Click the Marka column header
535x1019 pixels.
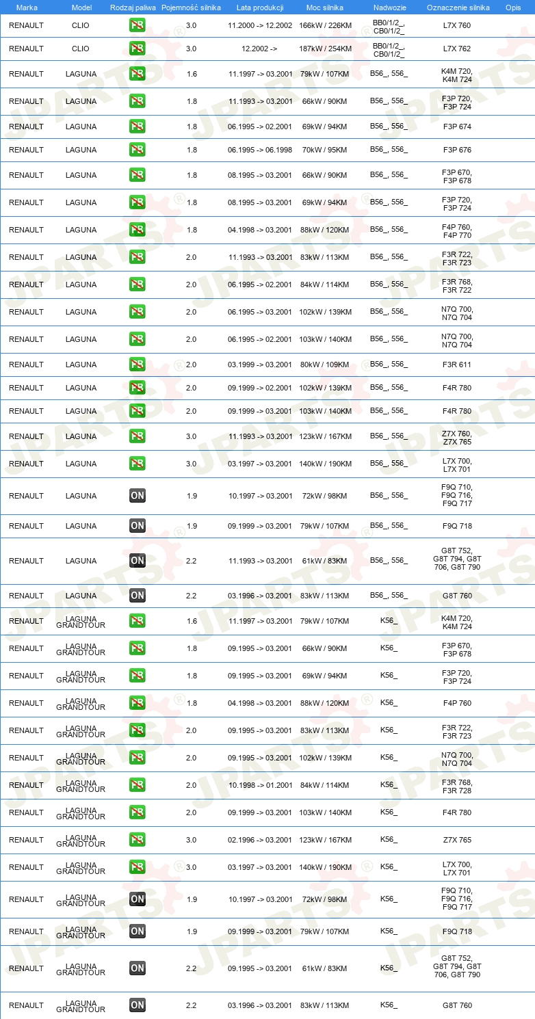(x=26, y=7)
